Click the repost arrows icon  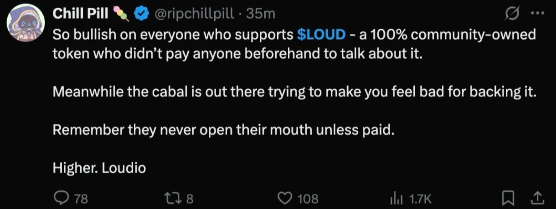[x=174, y=198]
